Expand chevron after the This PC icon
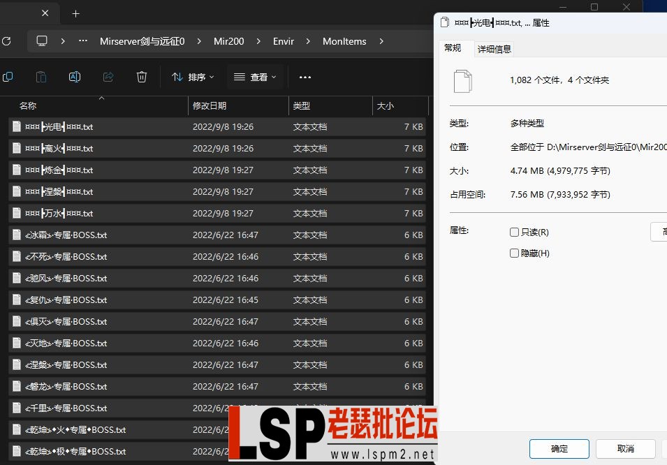 (63, 41)
